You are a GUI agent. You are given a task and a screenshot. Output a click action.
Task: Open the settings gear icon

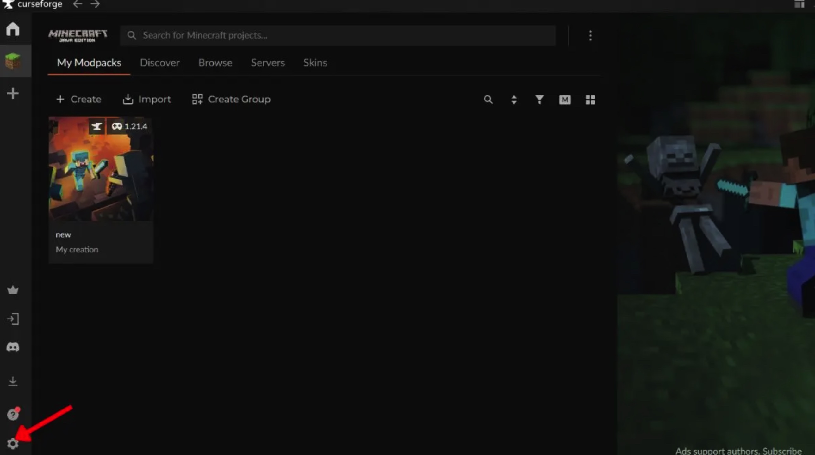coord(13,444)
